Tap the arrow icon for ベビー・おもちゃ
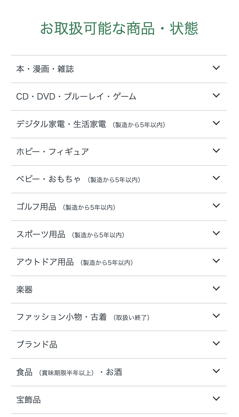This screenshot has width=239, height=417. coord(216,178)
